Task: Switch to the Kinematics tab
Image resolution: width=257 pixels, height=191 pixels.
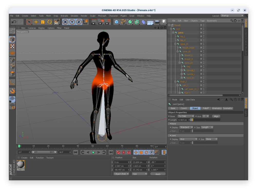Action: pos(217,108)
